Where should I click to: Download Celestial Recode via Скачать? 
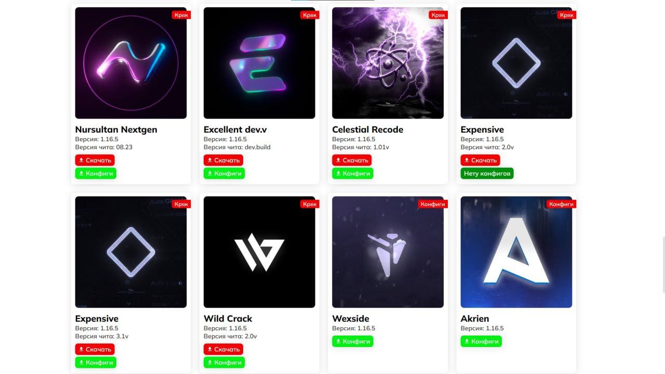[351, 160]
